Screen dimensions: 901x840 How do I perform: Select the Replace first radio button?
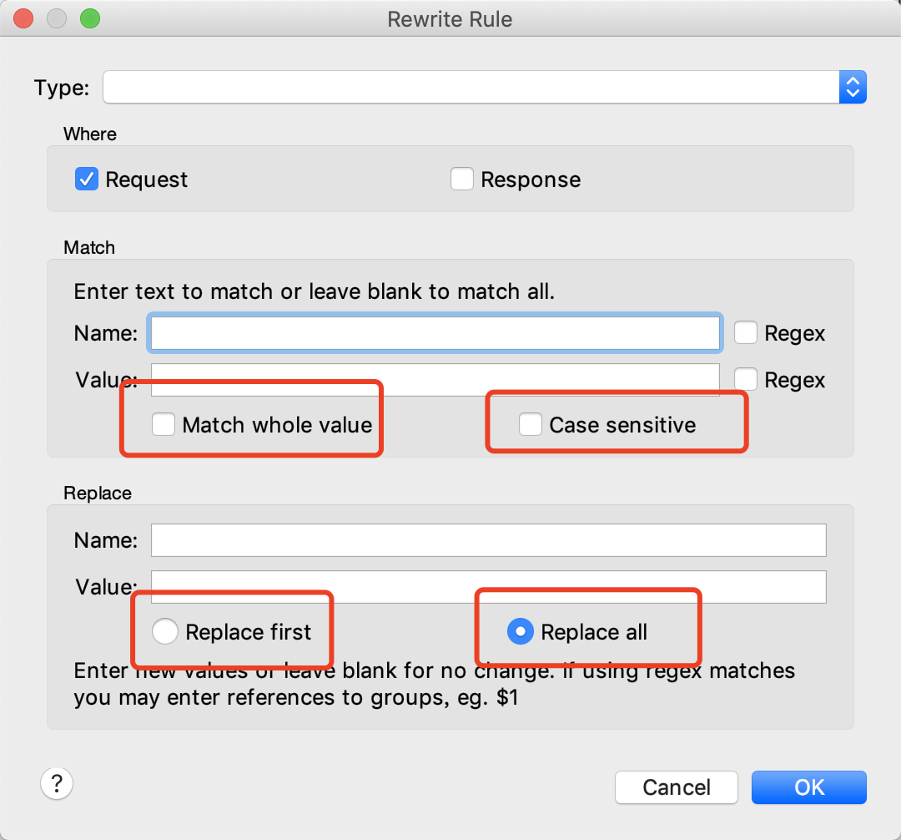(x=165, y=632)
